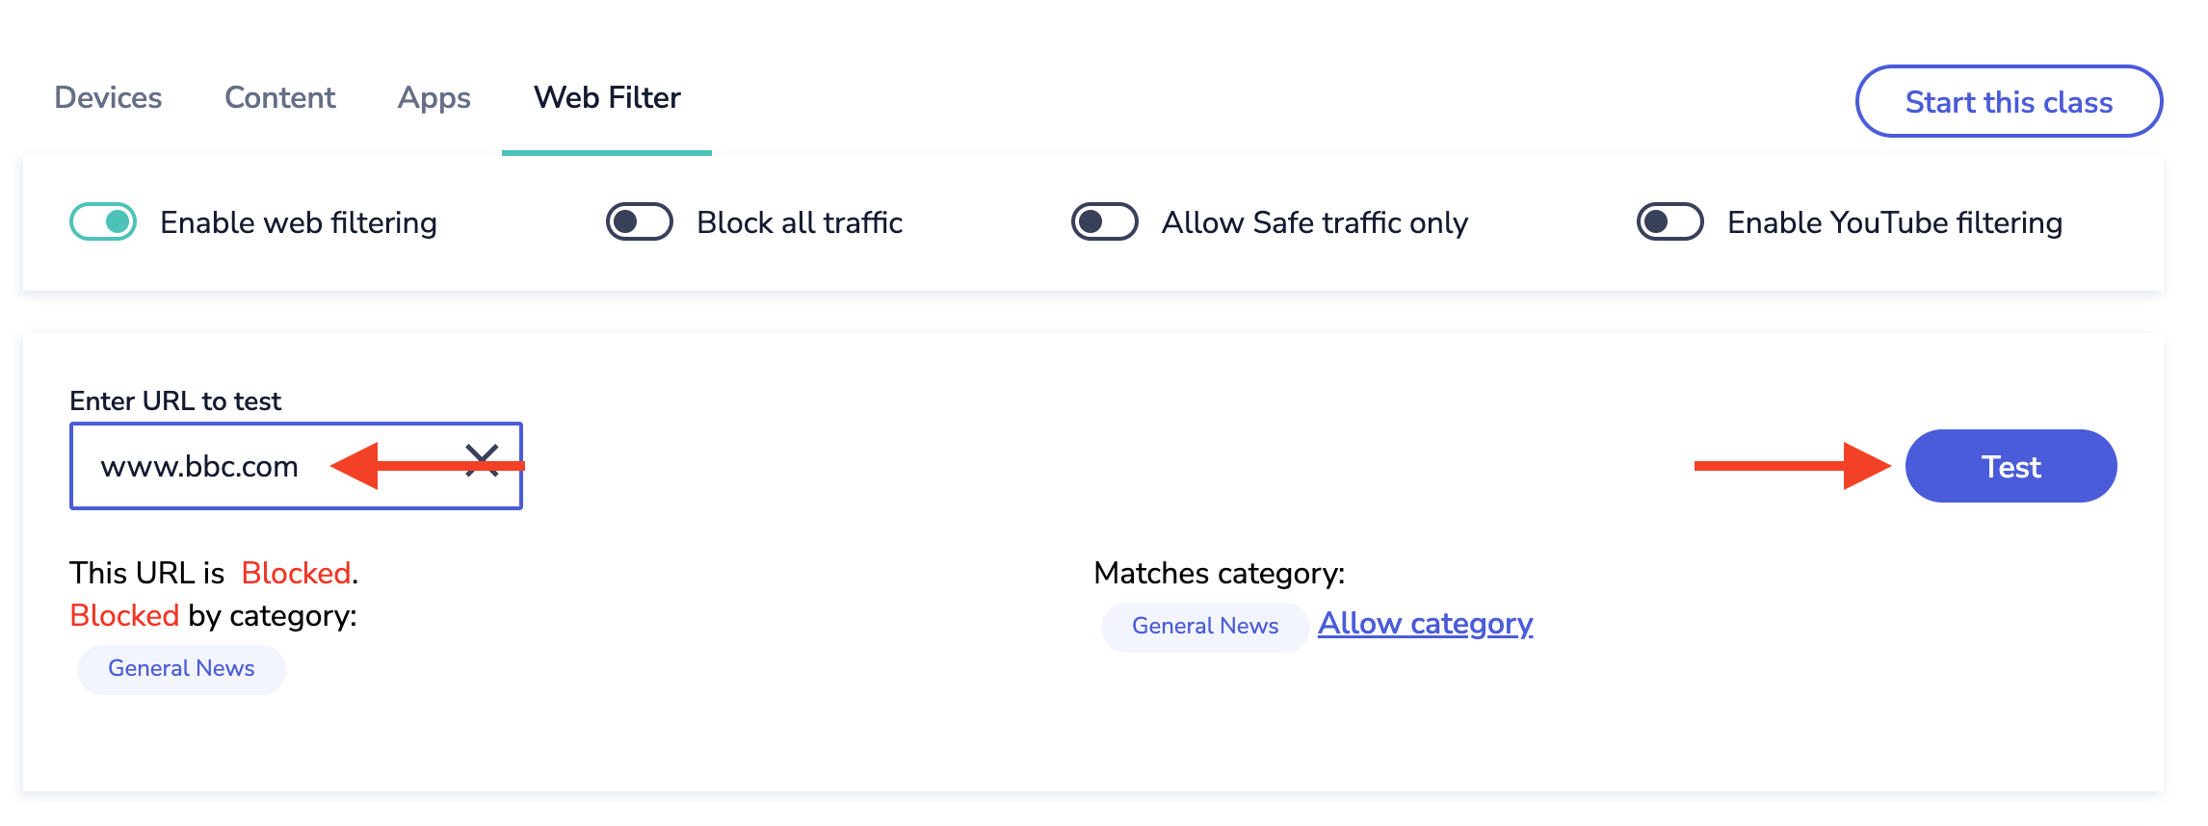Click the blue Test button
The width and height of the screenshot is (2208, 826).
[x=2011, y=467]
